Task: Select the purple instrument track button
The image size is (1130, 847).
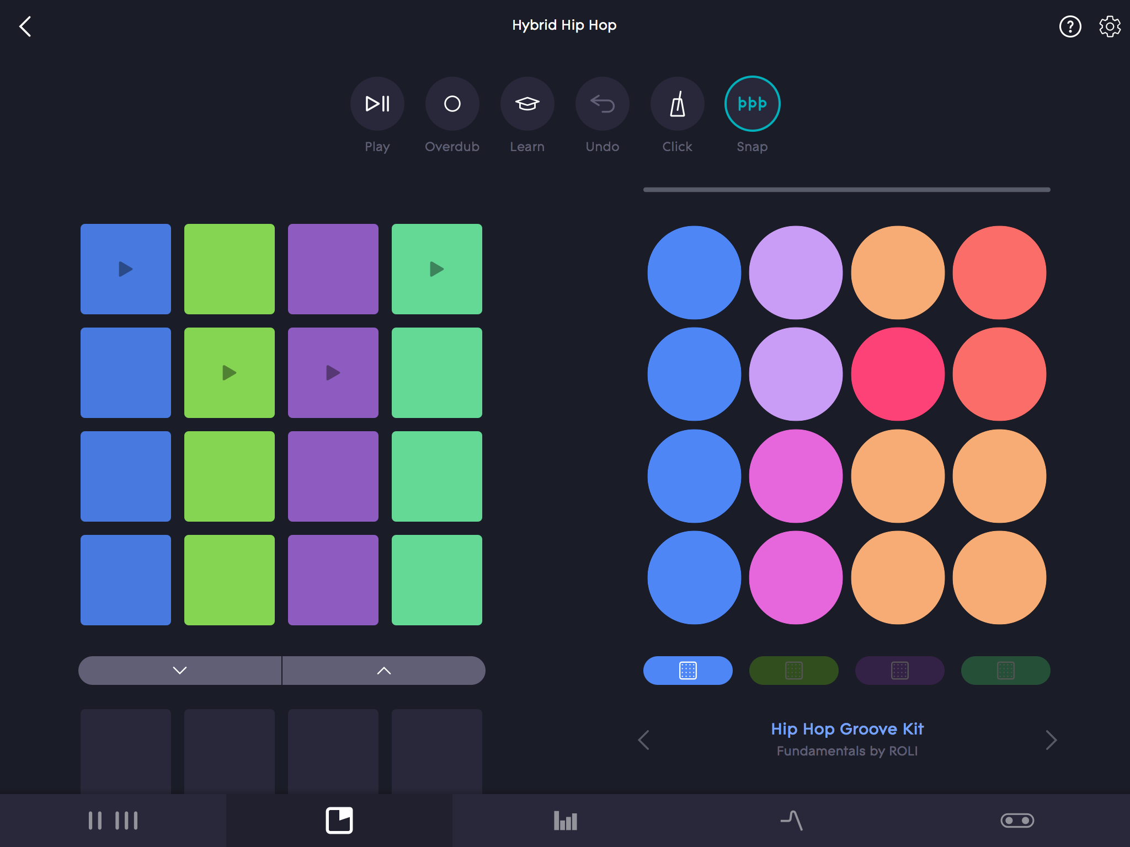Action: click(899, 671)
